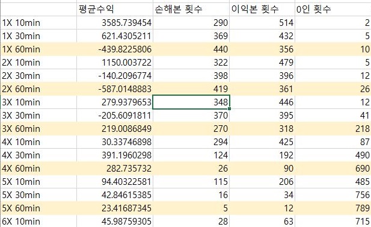Select the profit count cell 318
371x227 pixels.
pos(262,129)
